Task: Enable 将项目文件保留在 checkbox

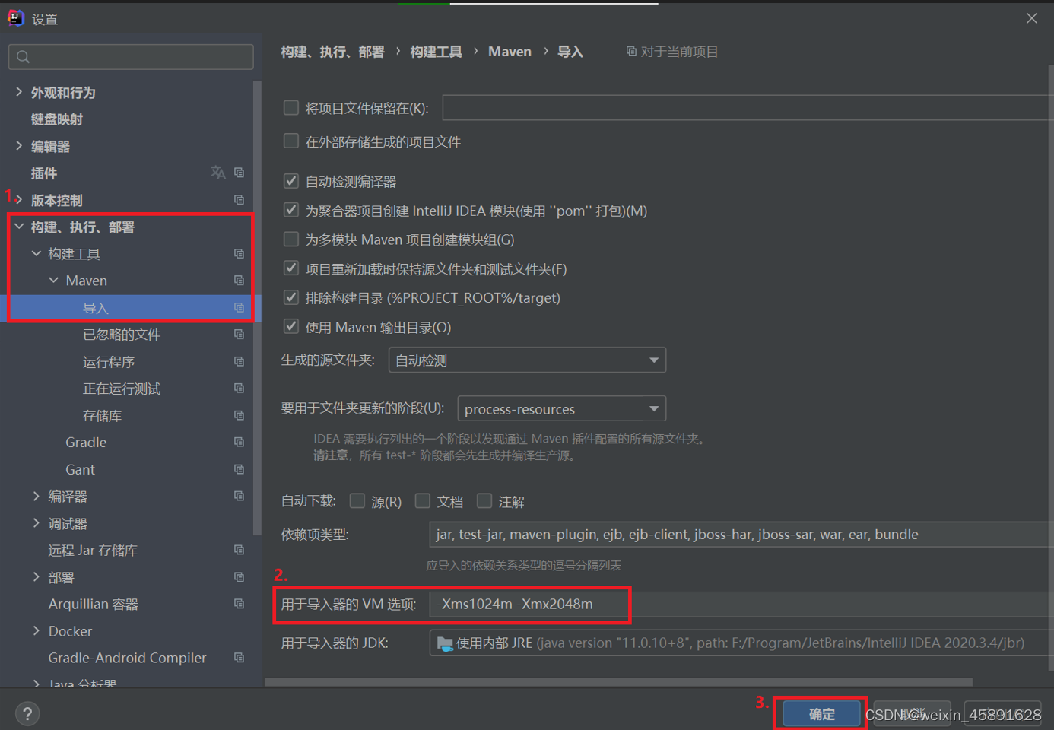Action: coord(290,108)
